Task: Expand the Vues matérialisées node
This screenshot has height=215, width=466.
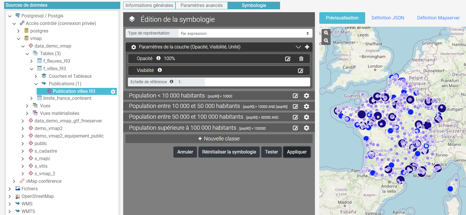Action: 27,113
